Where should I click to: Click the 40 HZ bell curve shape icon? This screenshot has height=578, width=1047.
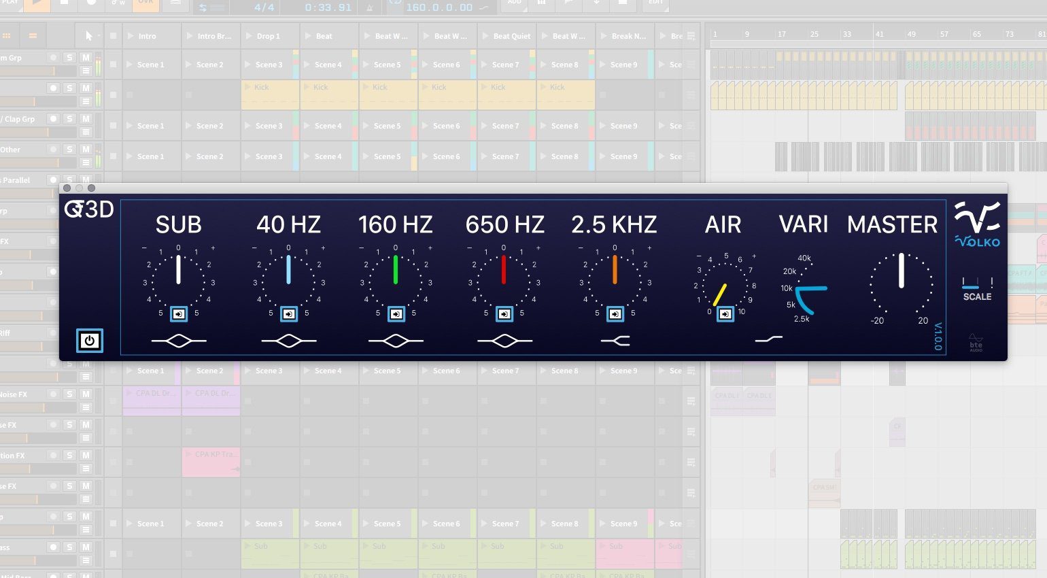point(289,341)
